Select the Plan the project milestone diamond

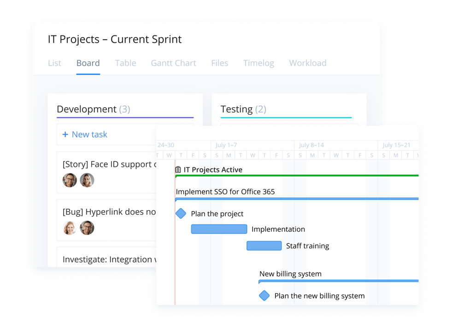click(181, 213)
